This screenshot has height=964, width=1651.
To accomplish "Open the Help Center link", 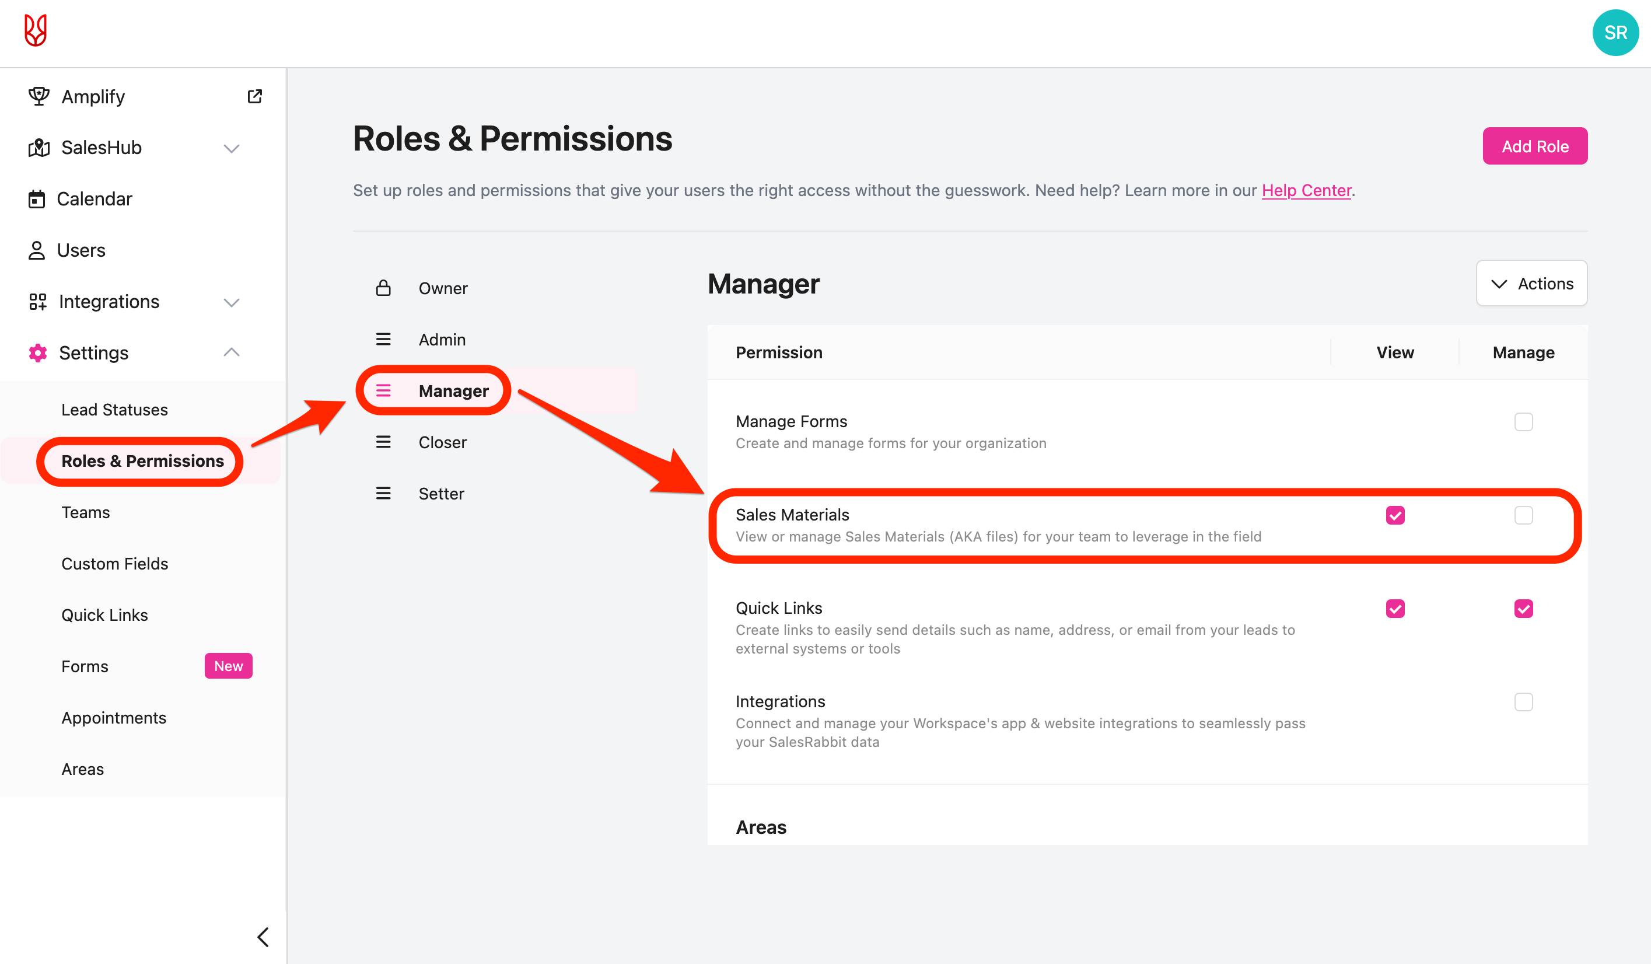I will (1306, 191).
